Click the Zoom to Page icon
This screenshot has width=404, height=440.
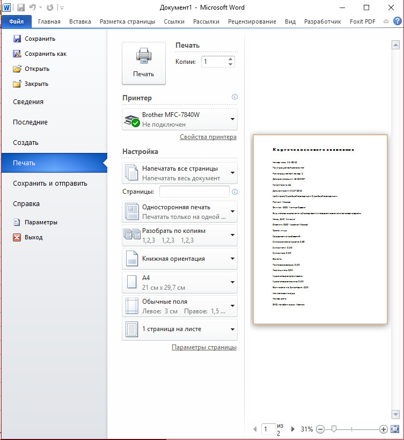pyautogui.click(x=395, y=429)
